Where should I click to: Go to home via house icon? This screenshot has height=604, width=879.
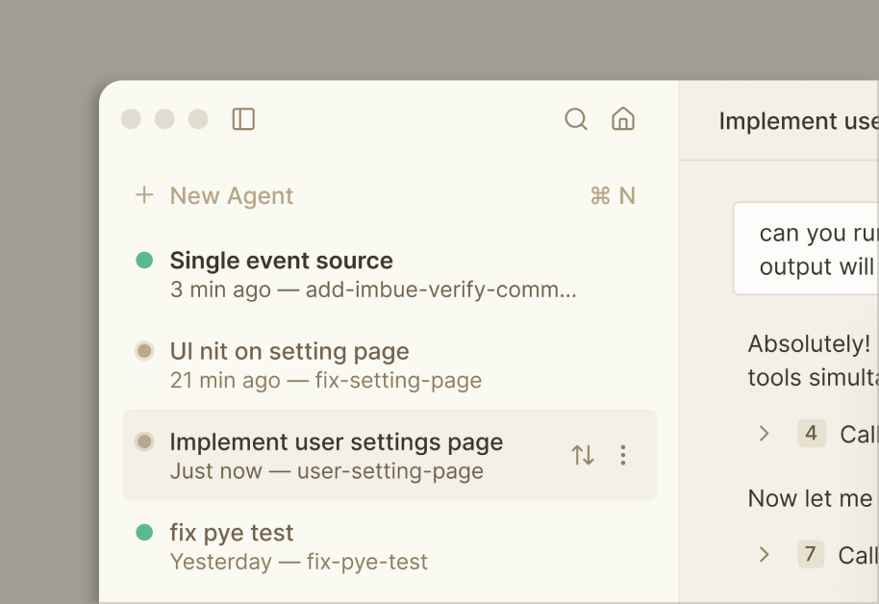[x=623, y=119]
